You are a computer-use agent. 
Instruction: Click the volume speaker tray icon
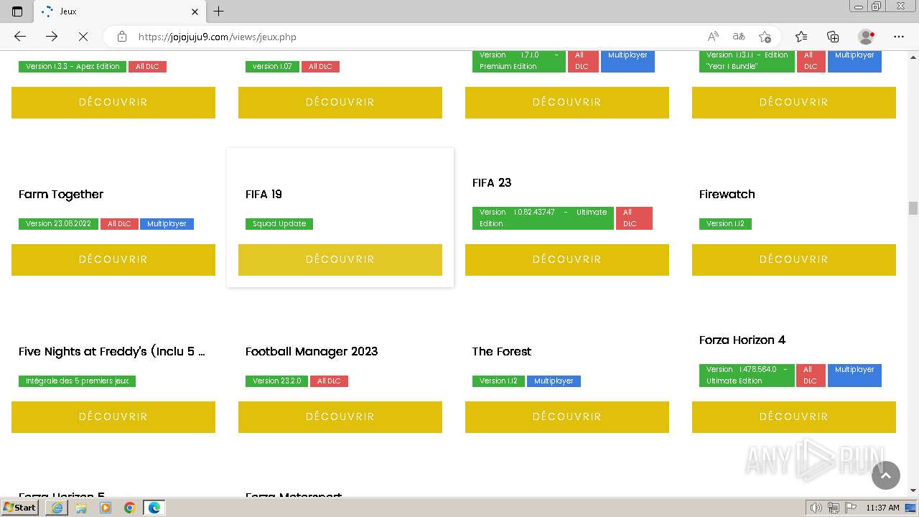(816, 508)
